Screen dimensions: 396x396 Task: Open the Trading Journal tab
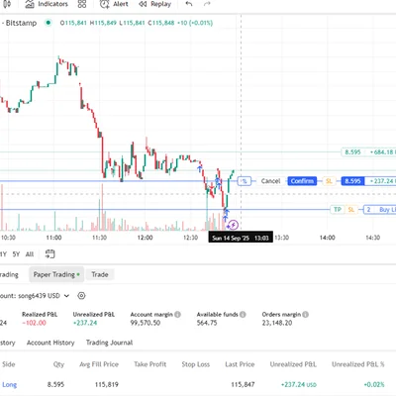(109, 343)
